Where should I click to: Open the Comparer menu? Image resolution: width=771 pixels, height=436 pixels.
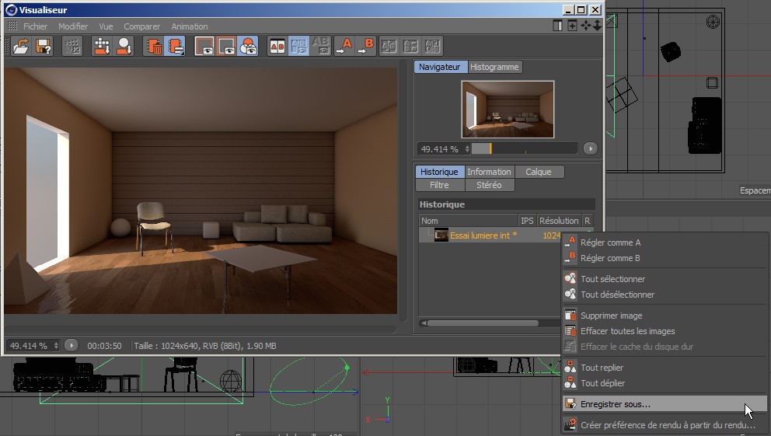click(141, 26)
